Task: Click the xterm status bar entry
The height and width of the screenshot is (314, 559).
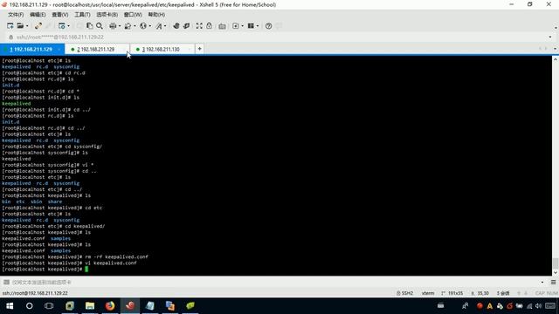Action: pos(428,293)
